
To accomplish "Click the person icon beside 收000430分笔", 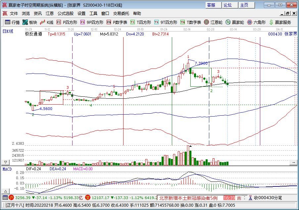I will pos(250,198).
